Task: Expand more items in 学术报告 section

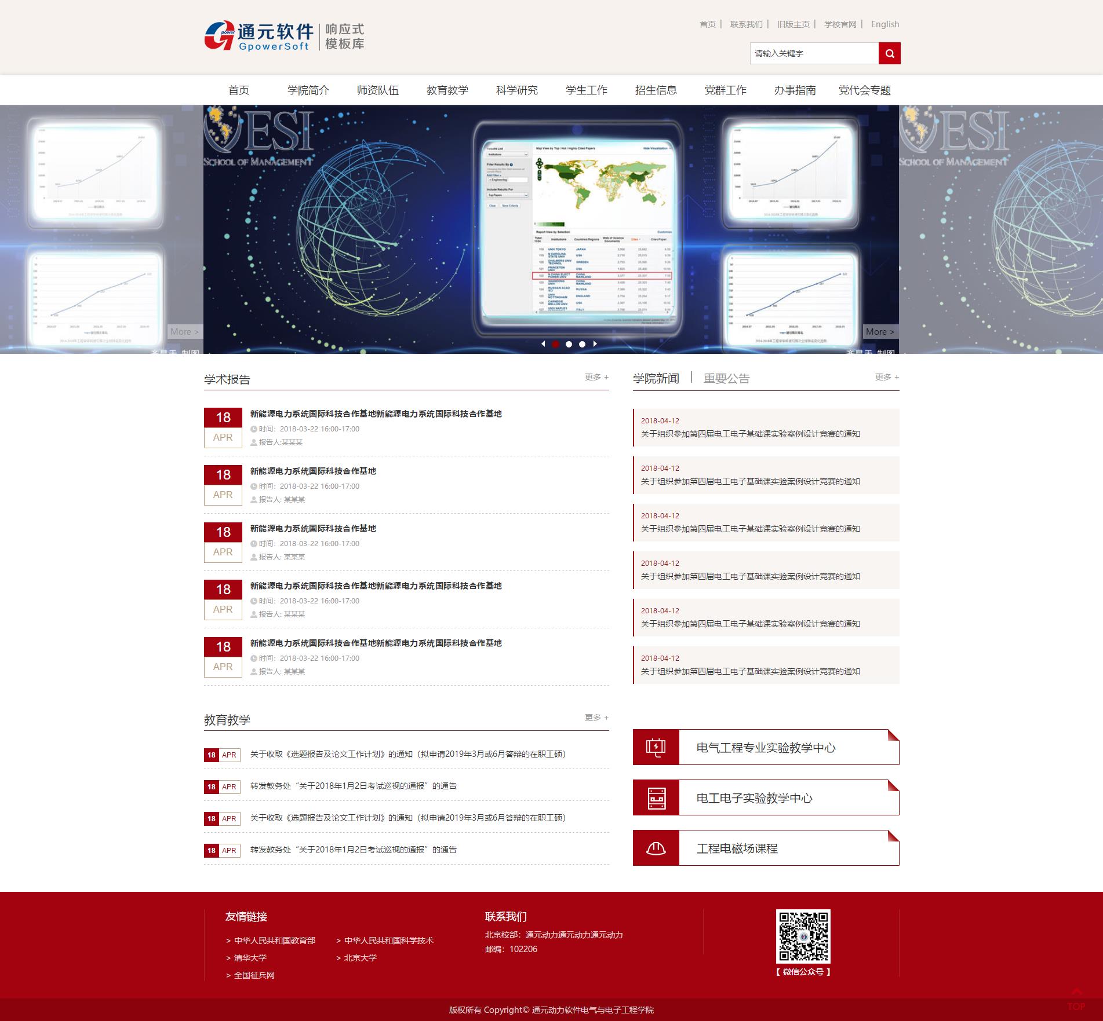Action: 596,377
